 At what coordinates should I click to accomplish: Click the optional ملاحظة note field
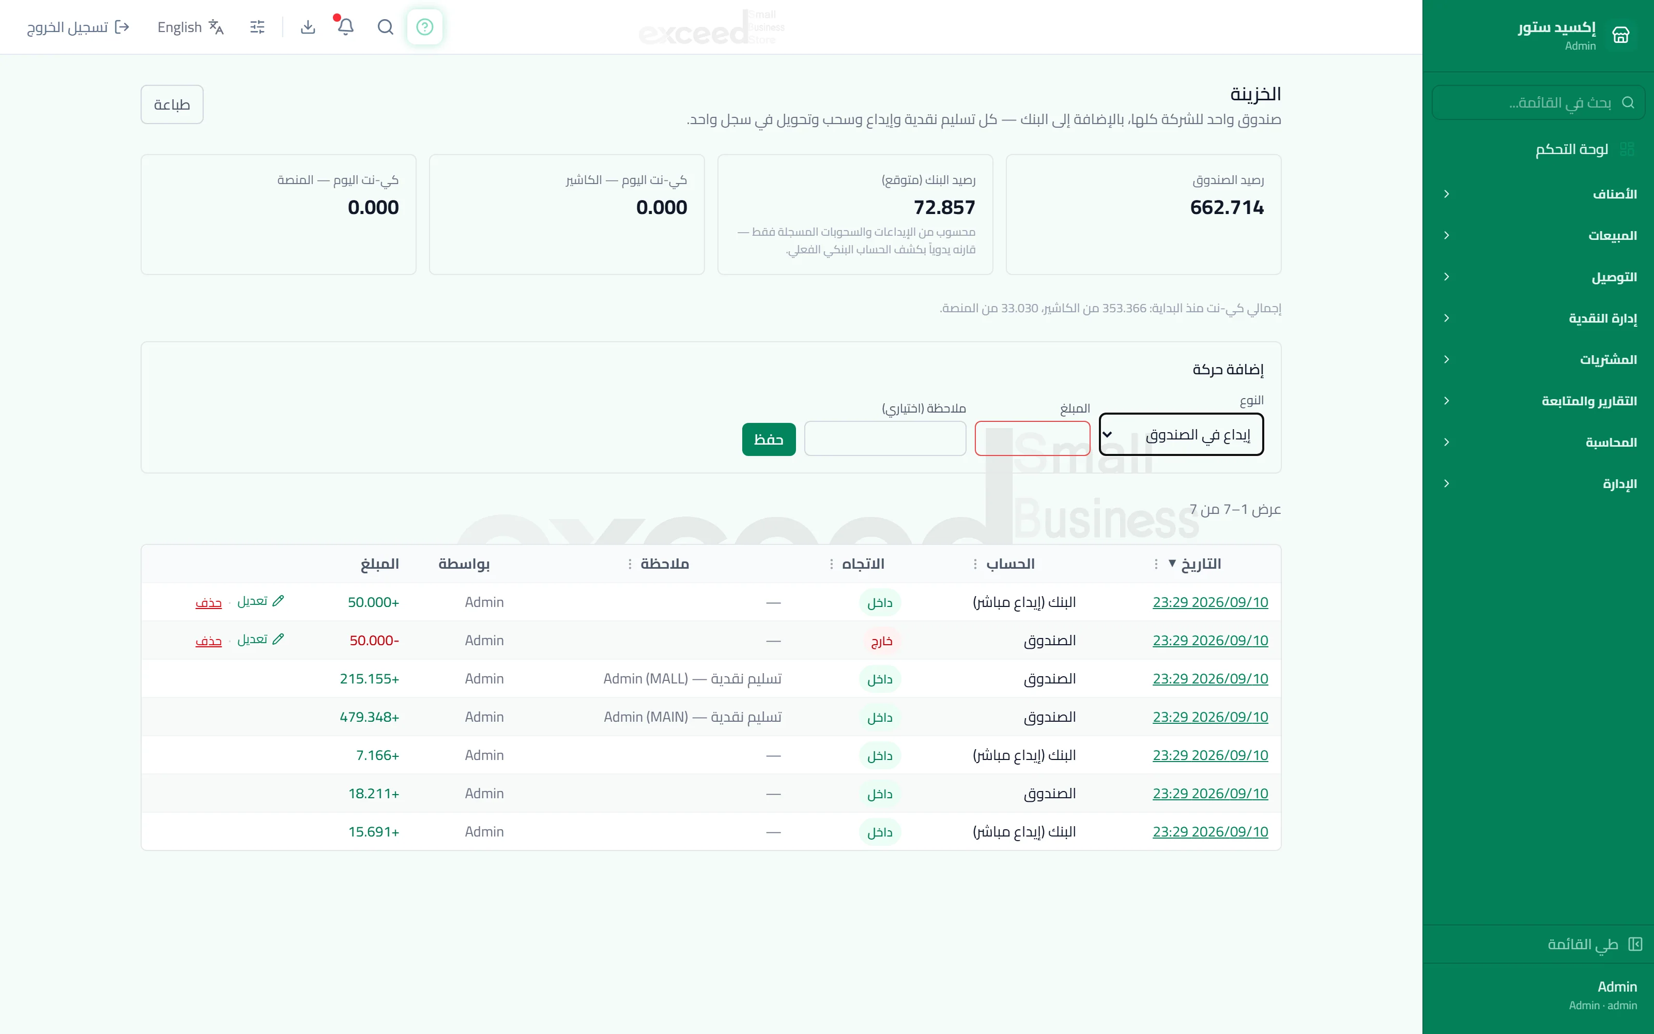coord(885,438)
